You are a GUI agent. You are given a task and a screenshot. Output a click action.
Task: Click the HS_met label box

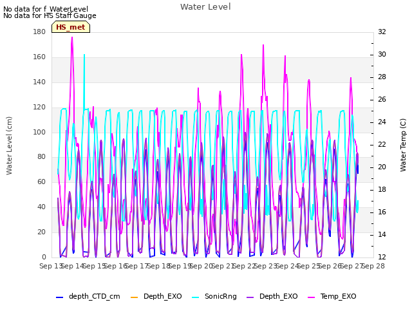71,27
